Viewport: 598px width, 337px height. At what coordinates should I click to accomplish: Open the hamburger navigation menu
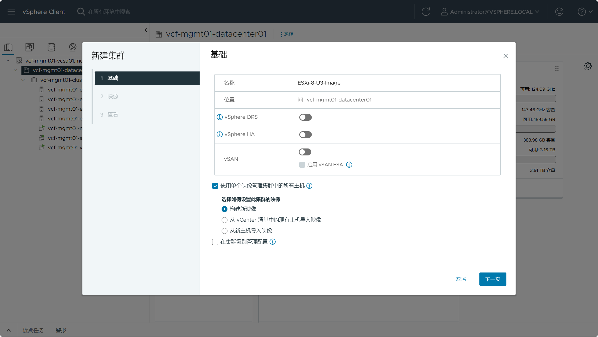[11, 12]
